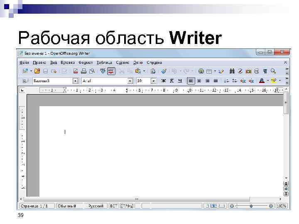Open the Файл menu
Viewport: 299px width, 224px height.
24,63
